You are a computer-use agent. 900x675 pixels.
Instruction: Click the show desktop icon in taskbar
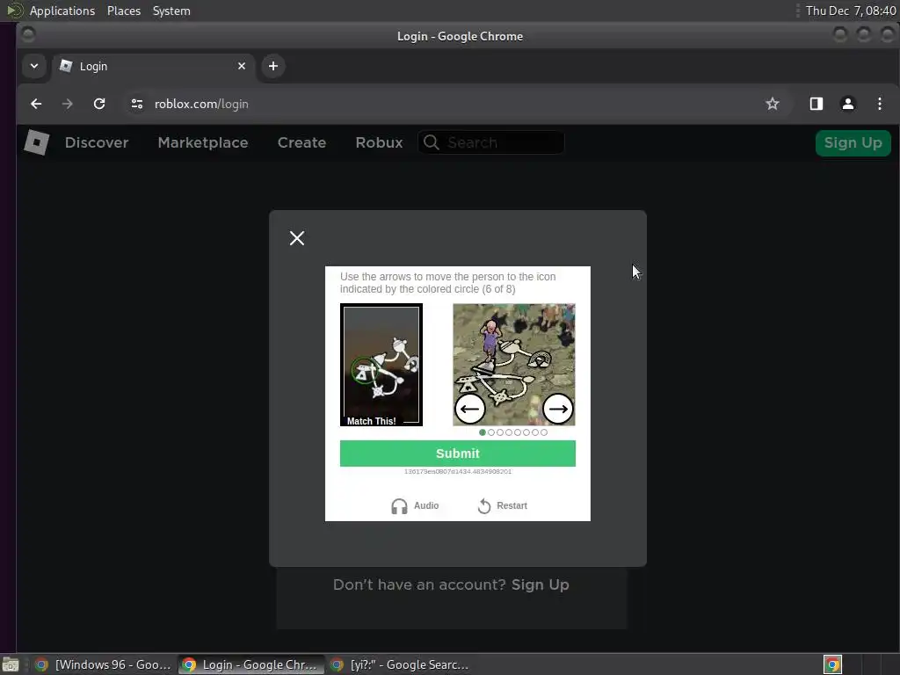(x=11, y=665)
